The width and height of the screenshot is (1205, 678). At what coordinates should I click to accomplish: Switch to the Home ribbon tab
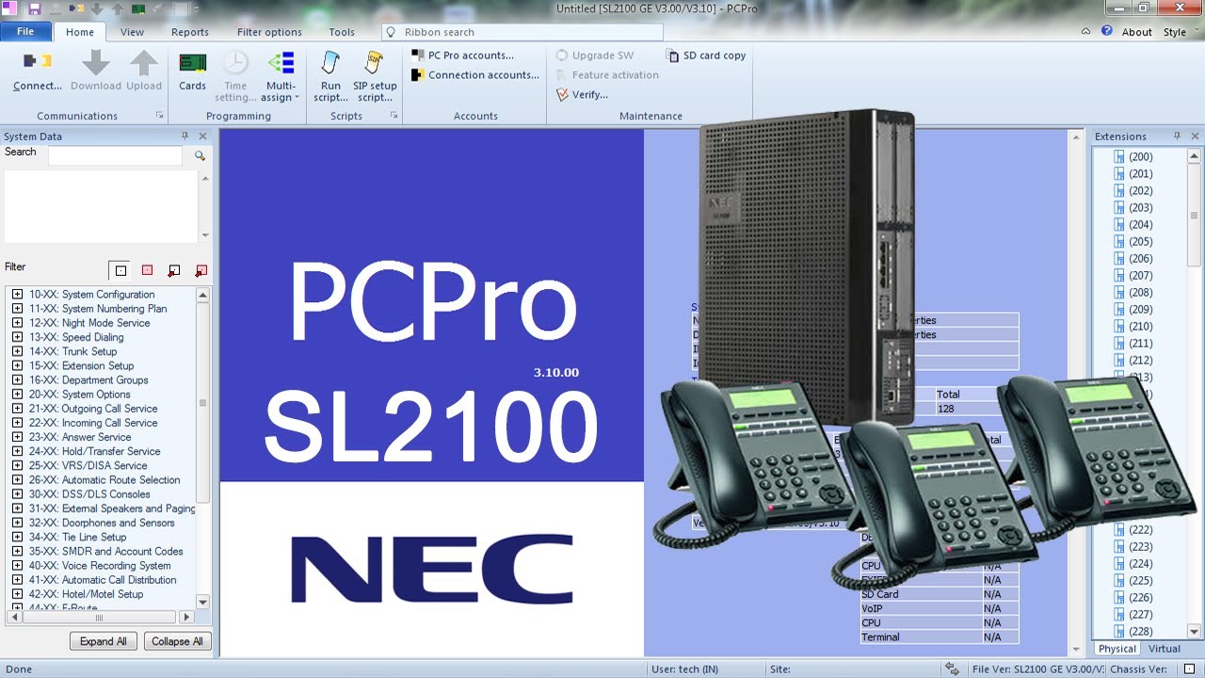pyautogui.click(x=80, y=32)
